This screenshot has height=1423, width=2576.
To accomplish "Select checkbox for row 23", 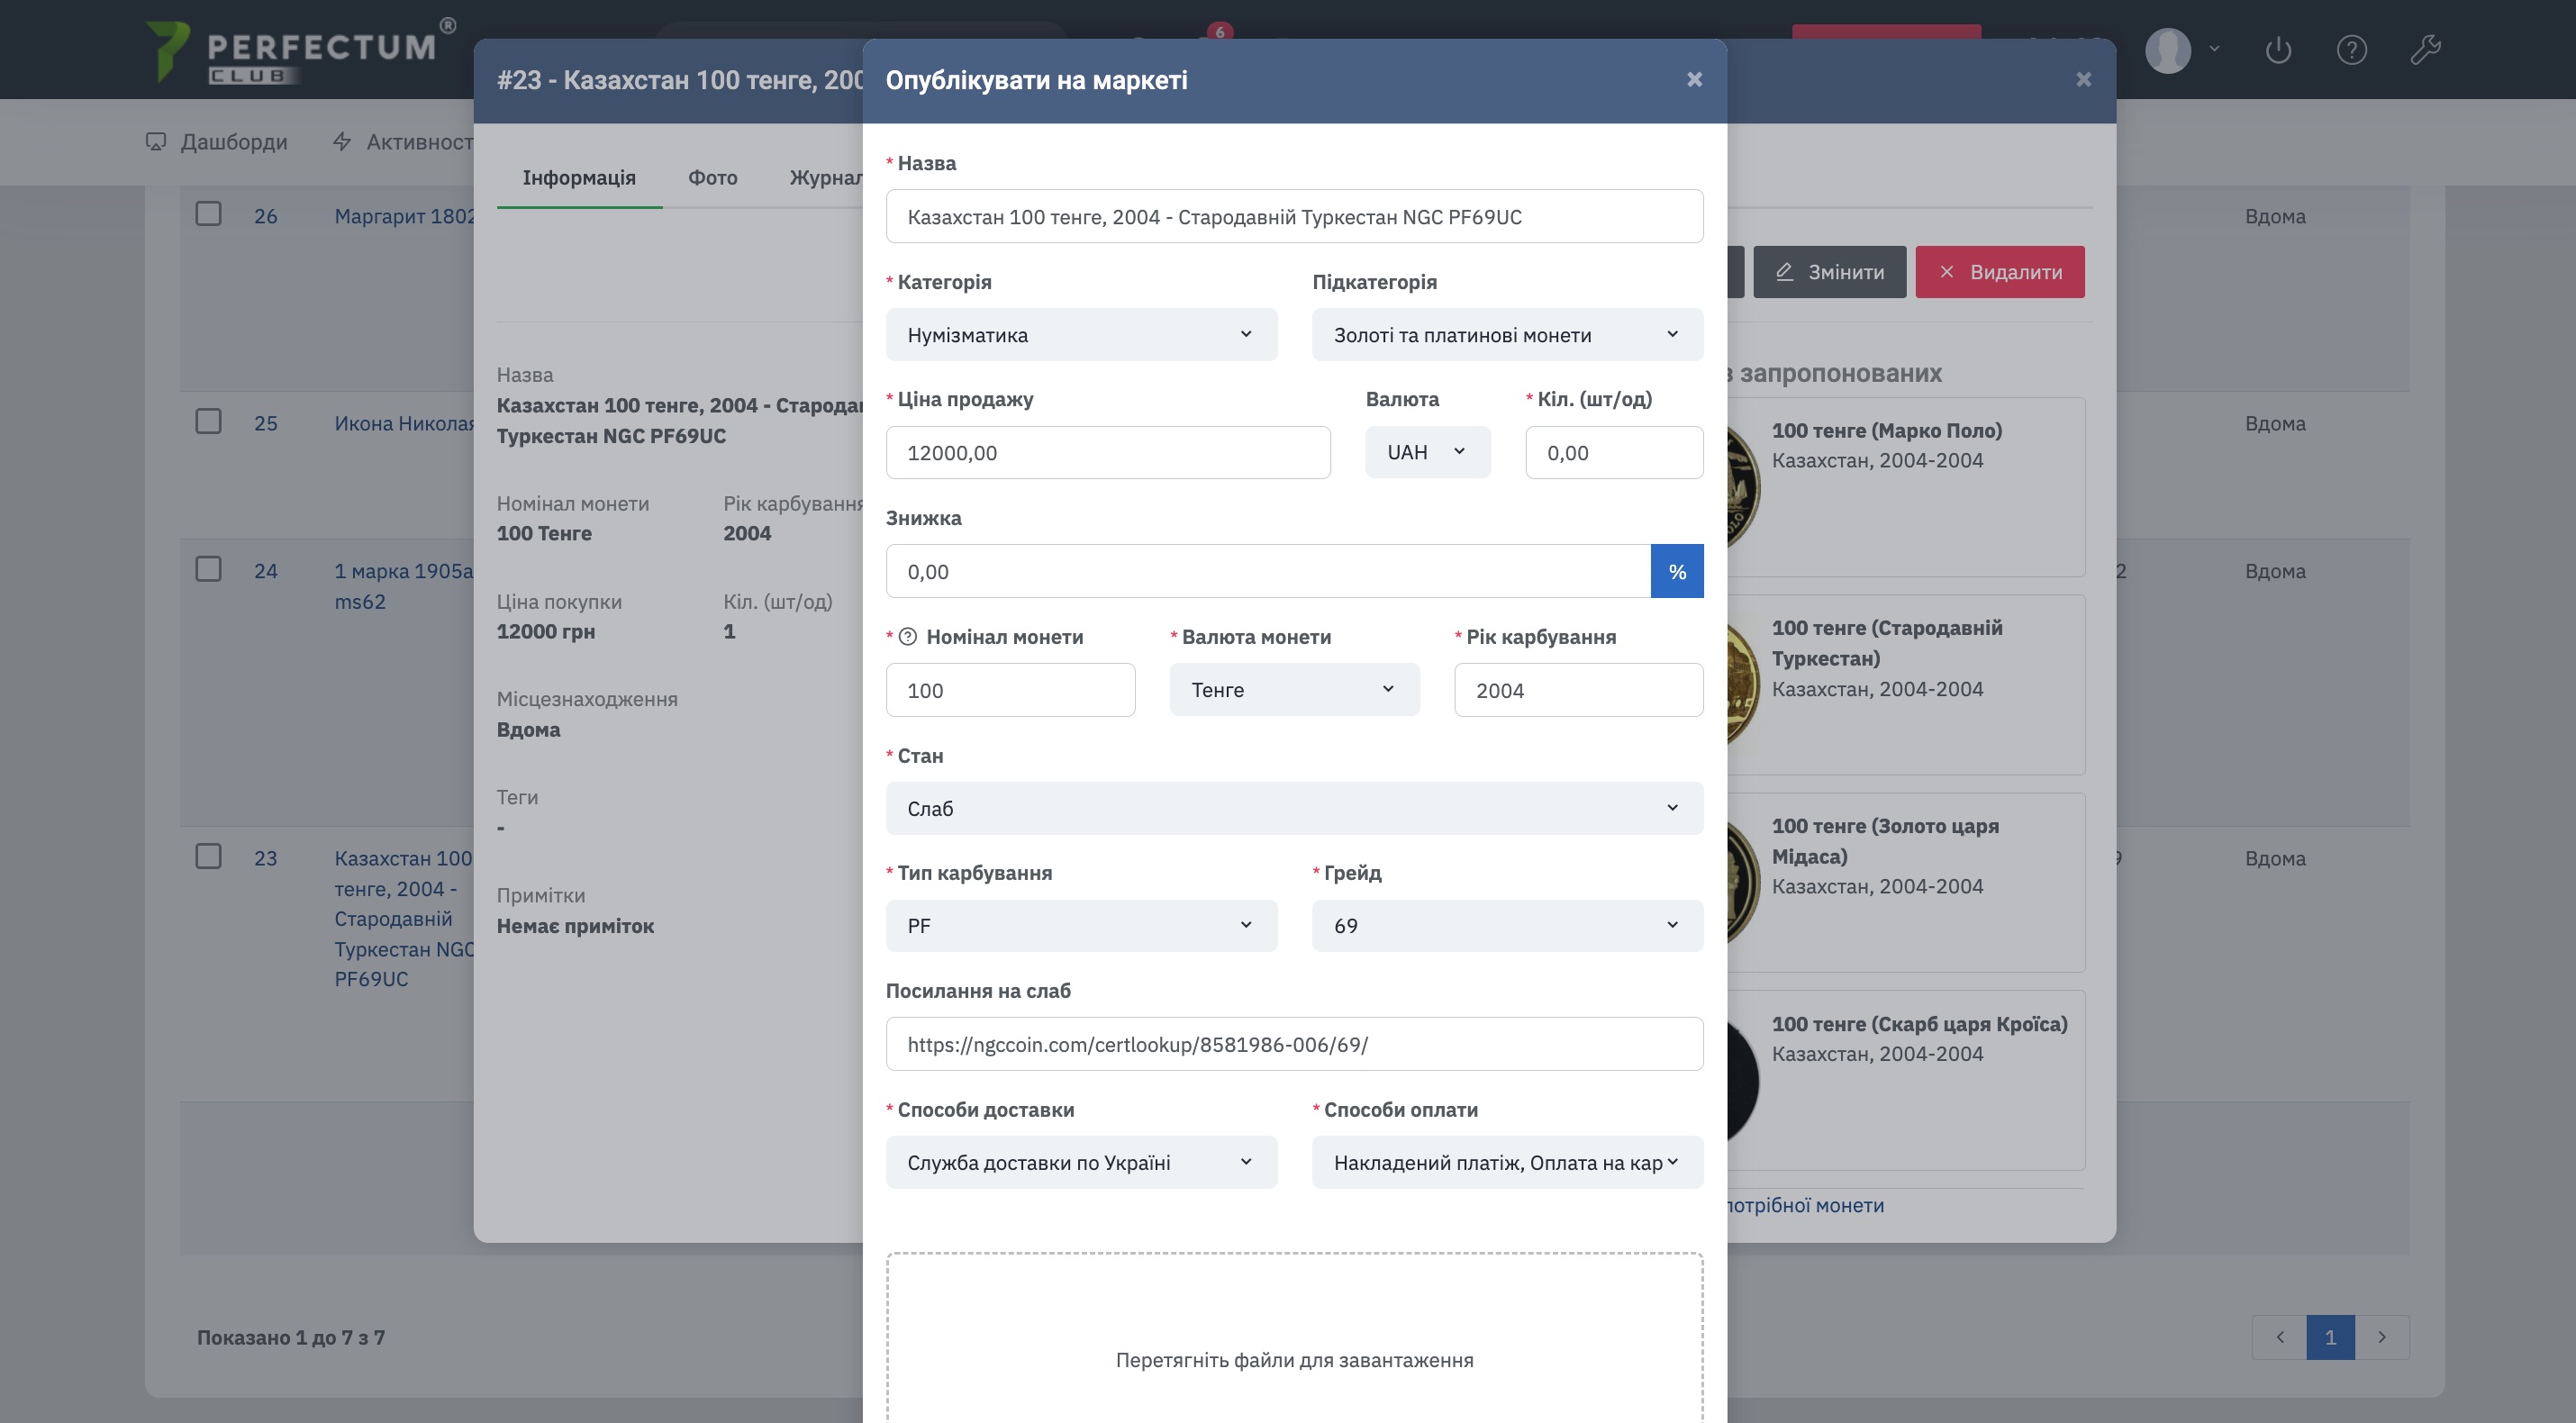I will coord(208,856).
